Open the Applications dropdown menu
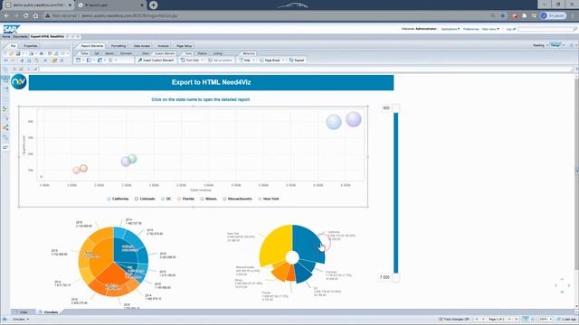The image size is (579, 325). [451, 29]
